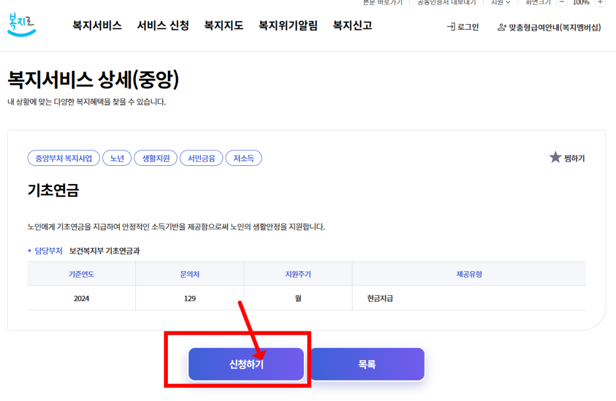This screenshot has width=616, height=401.
Task: Select the 저소득 tag
Action: tap(244, 159)
